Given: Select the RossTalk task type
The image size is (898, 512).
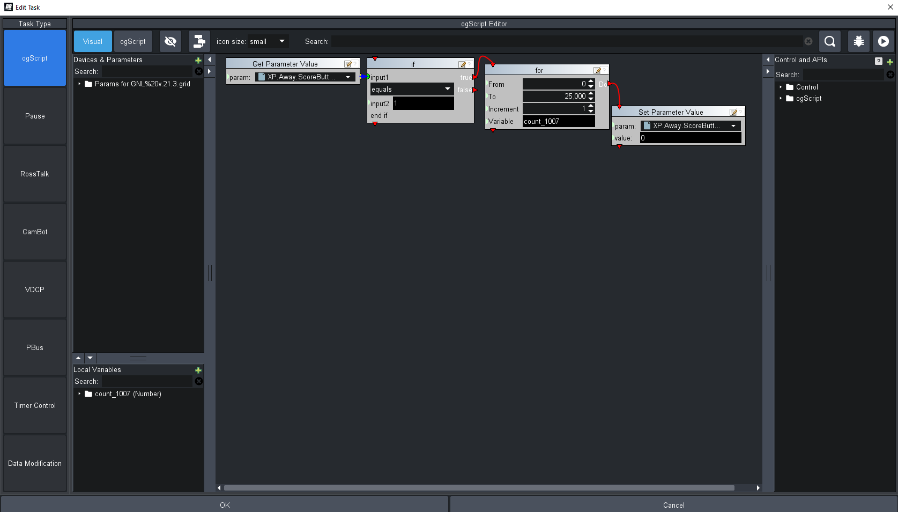Looking at the screenshot, I should 35,174.
